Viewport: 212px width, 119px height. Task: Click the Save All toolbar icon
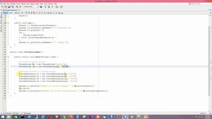13,7
